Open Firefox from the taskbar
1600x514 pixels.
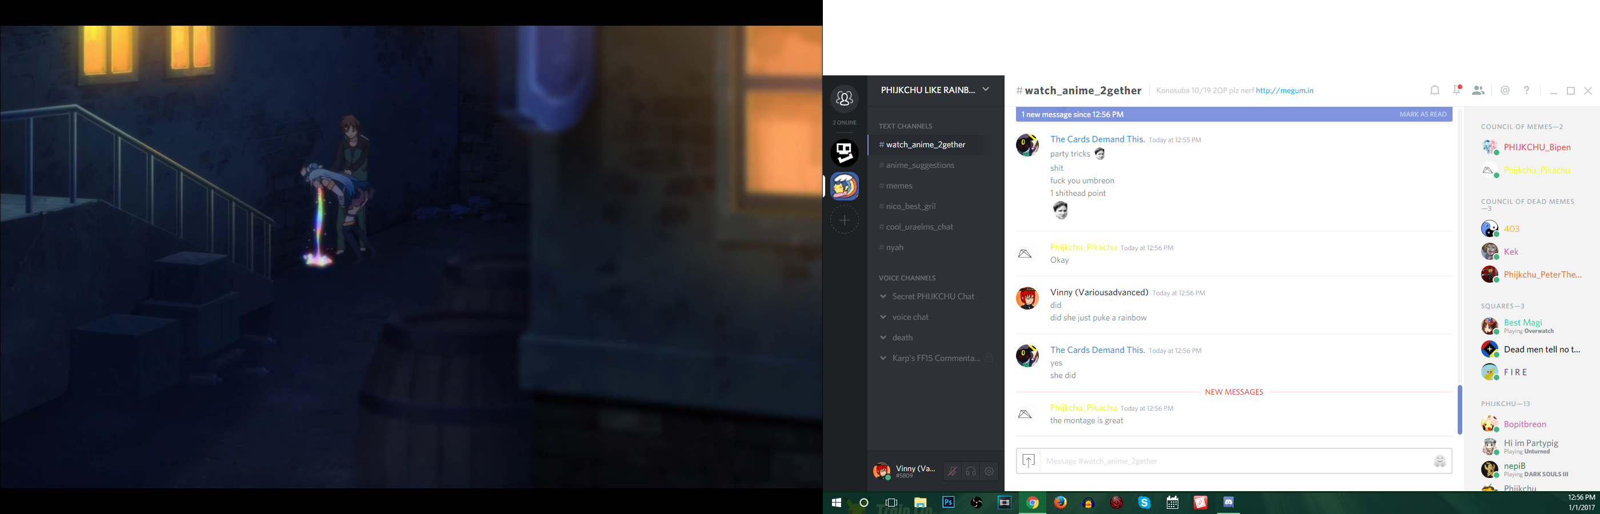[x=1060, y=503]
